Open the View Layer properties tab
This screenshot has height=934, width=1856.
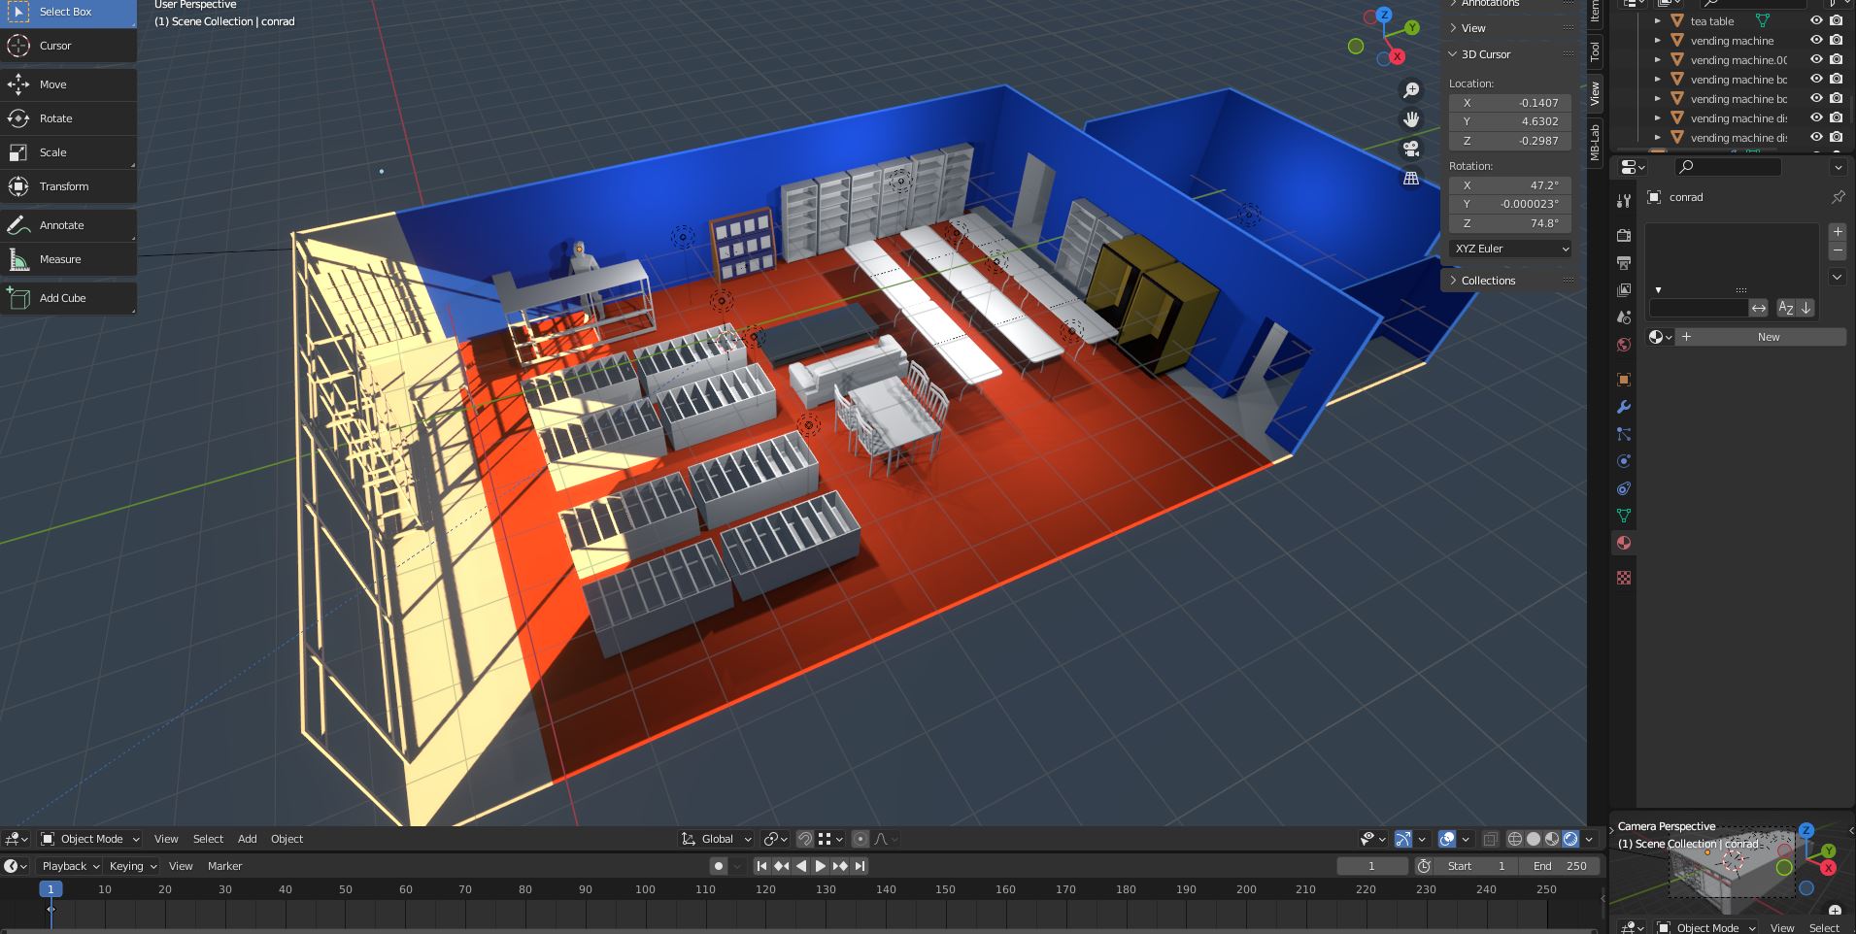pyautogui.click(x=1623, y=290)
